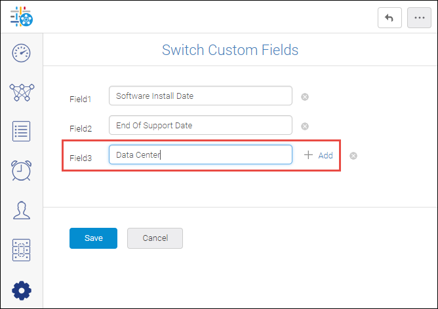Click the plus icon next to Add
This screenshot has height=309, width=438.
[308, 154]
